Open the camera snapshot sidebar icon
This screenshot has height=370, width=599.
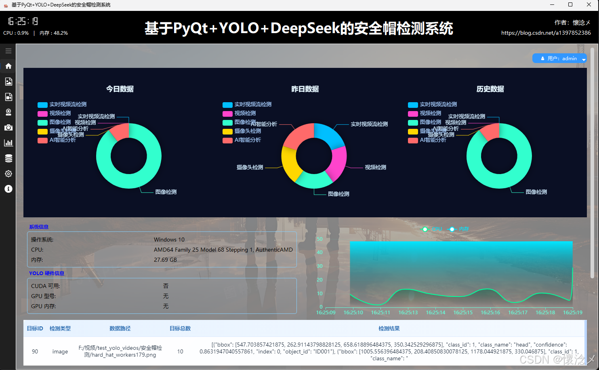click(8, 127)
